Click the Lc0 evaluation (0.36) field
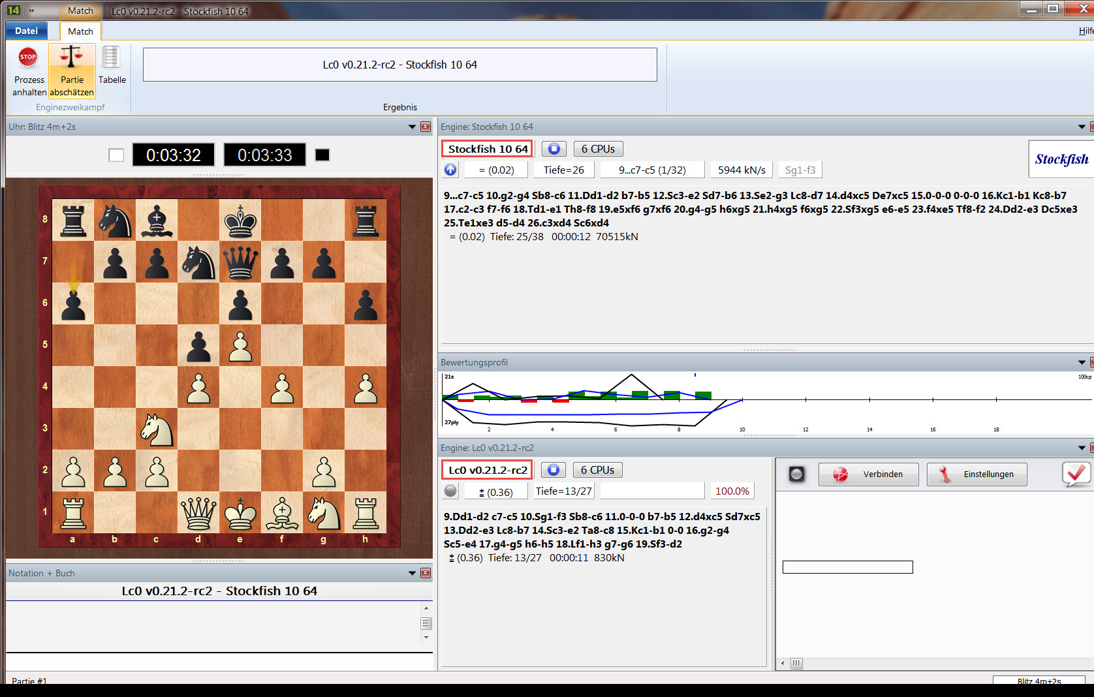Screen dimensions: 1094x697 [x=496, y=492]
